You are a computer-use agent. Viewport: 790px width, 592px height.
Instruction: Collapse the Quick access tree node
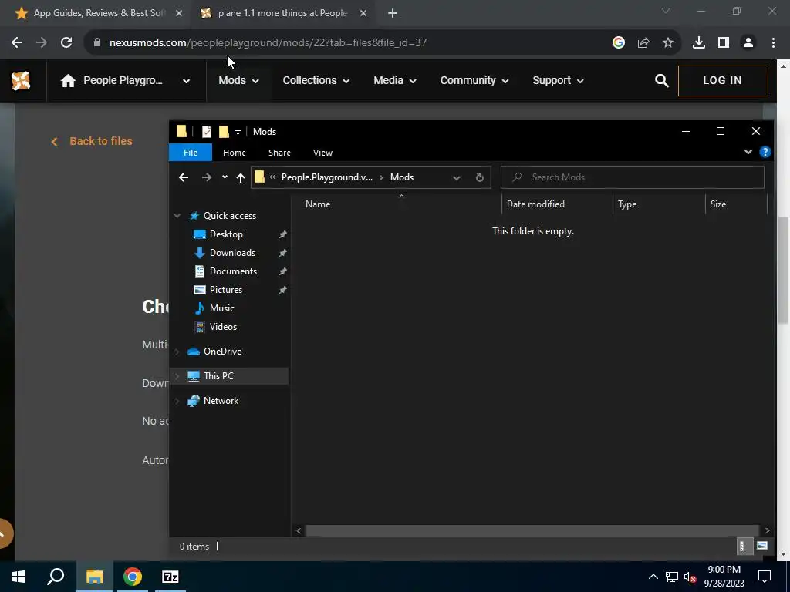click(x=177, y=216)
